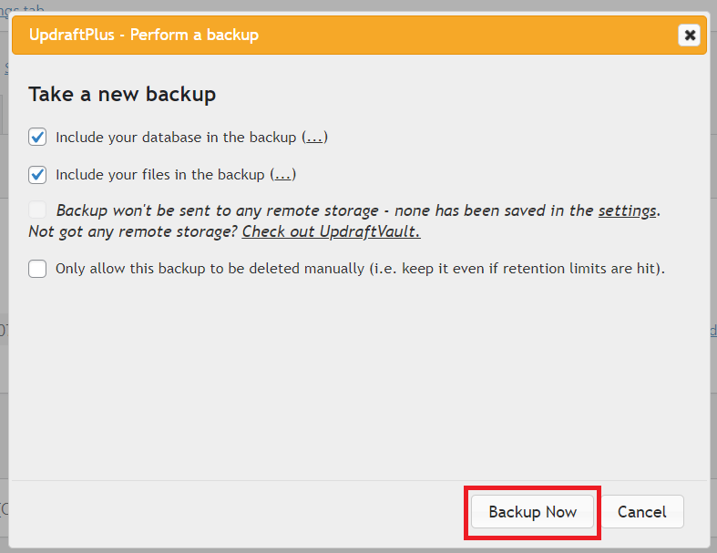Click the Take a new backup heading
Image resolution: width=717 pixels, height=553 pixels.
pyautogui.click(x=122, y=94)
